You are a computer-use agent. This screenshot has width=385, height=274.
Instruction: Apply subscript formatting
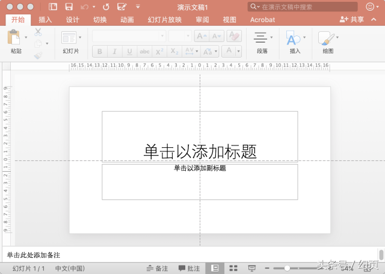coord(174,52)
